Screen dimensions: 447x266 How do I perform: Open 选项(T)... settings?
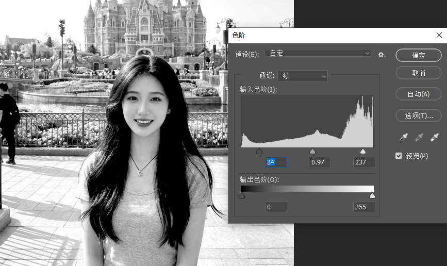(418, 115)
